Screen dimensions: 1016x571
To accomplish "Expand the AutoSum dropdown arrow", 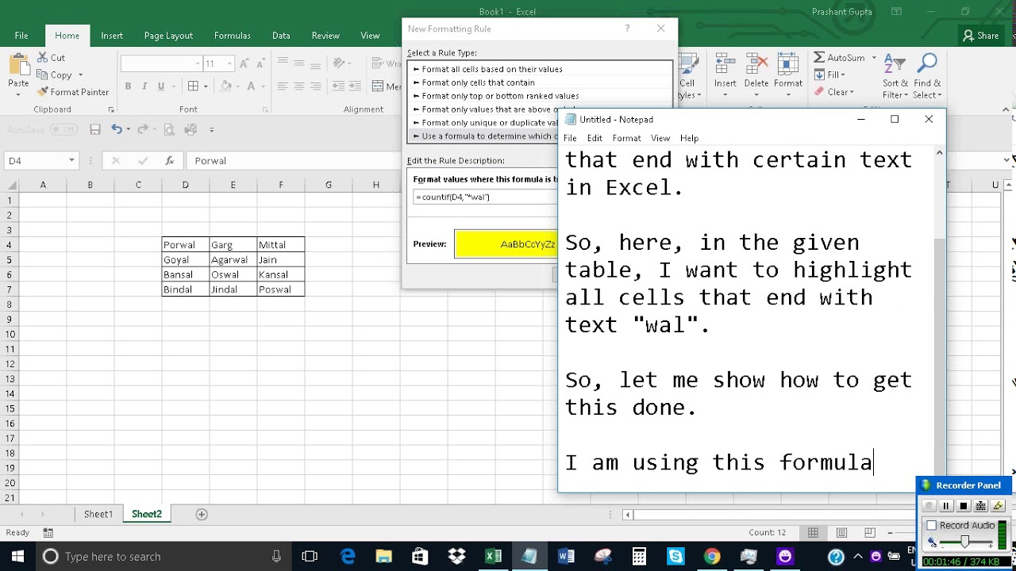I will coord(874,58).
